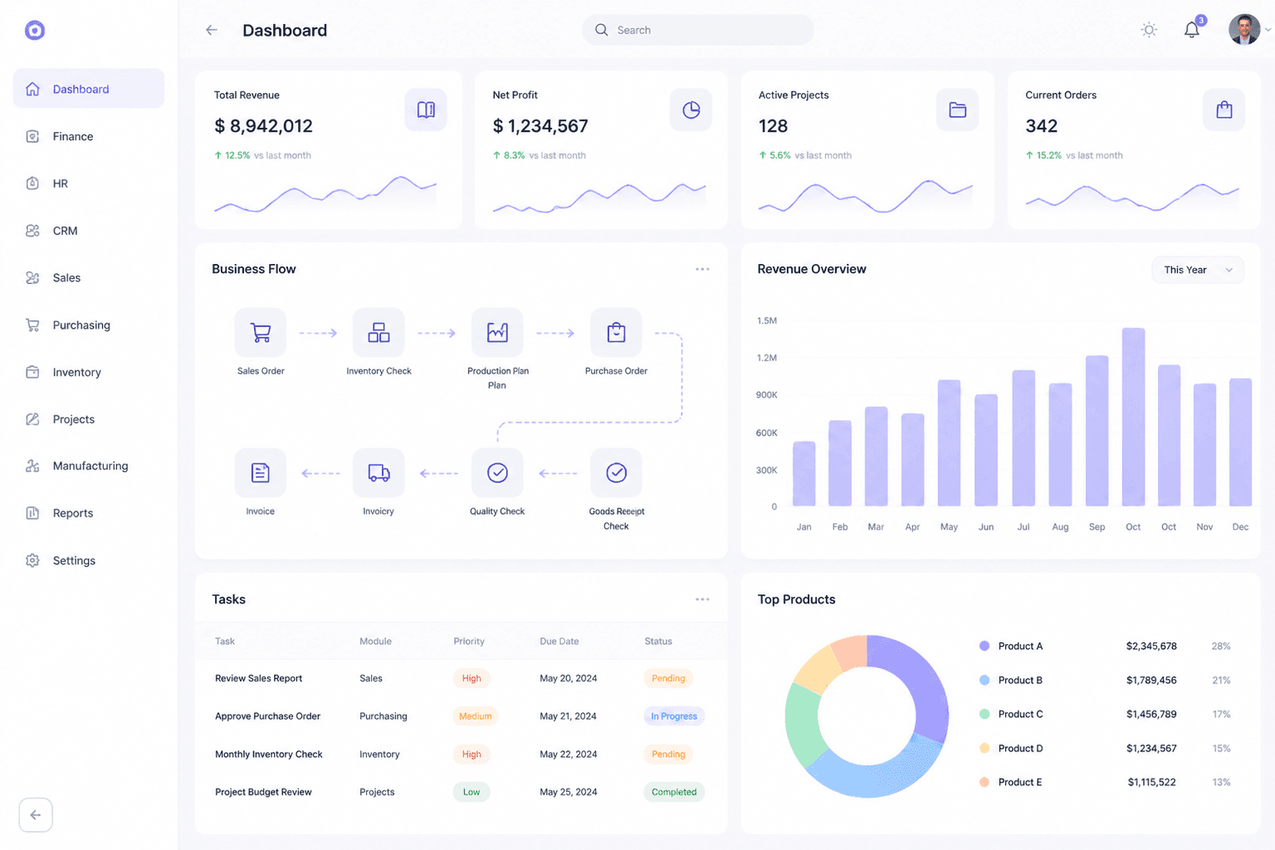Toggle the light/dark theme sun icon
The image size is (1275, 850).
(1149, 30)
